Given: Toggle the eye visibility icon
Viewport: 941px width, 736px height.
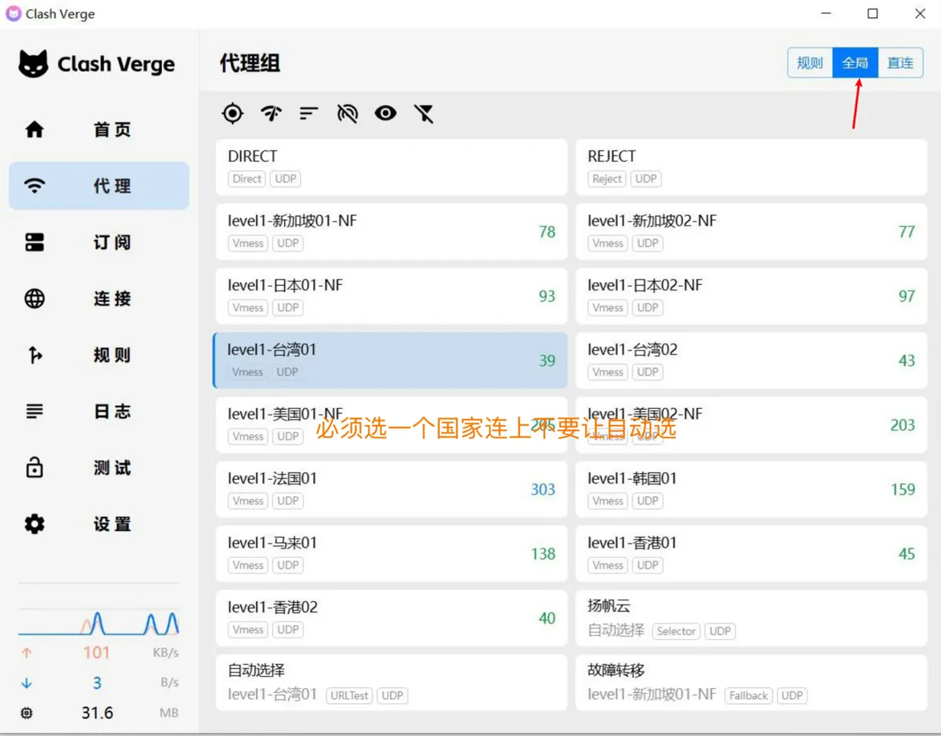Looking at the screenshot, I should [386, 114].
